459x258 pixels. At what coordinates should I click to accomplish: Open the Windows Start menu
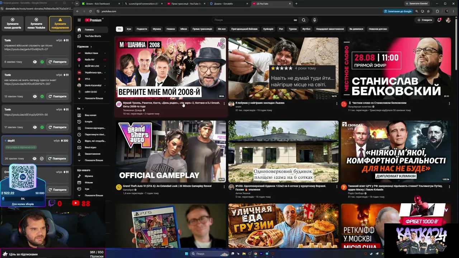pos(186,254)
